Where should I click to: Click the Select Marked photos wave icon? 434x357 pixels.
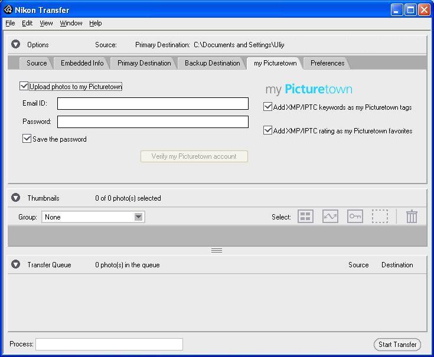(x=330, y=217)
